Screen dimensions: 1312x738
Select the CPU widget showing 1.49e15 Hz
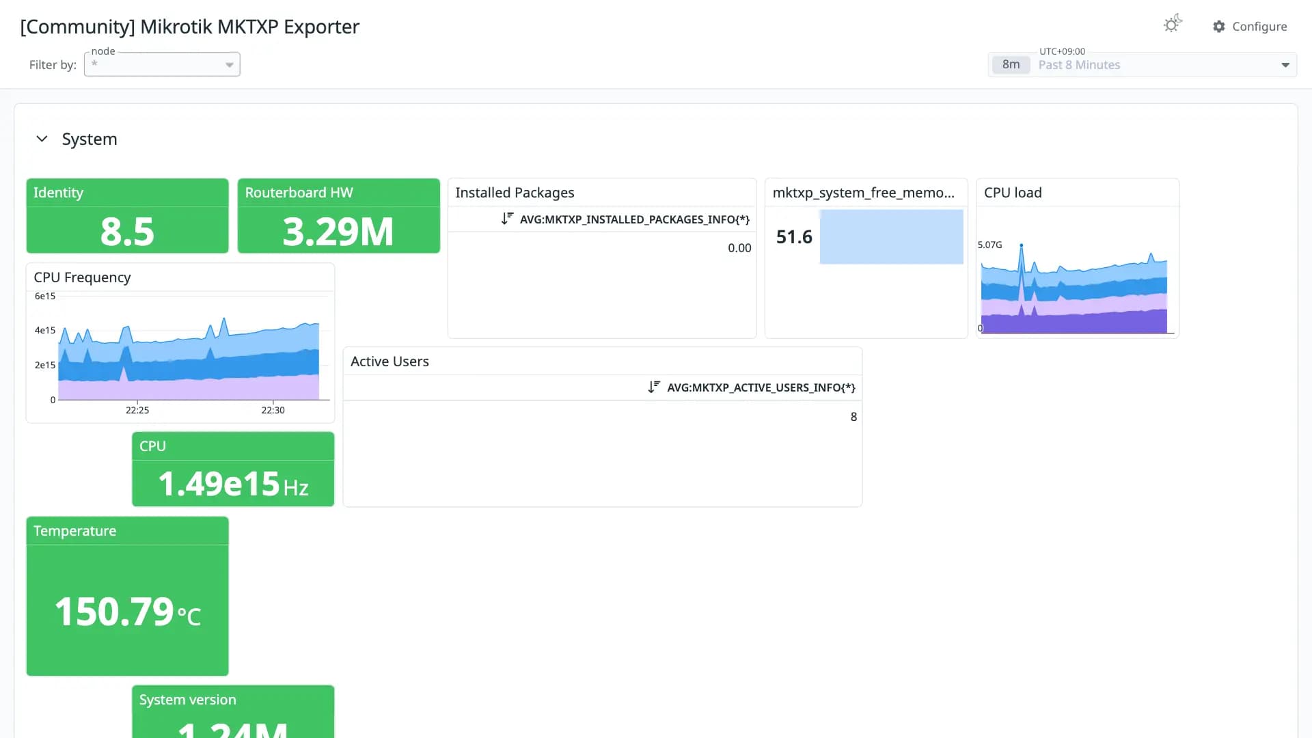(x=233, y=469)
